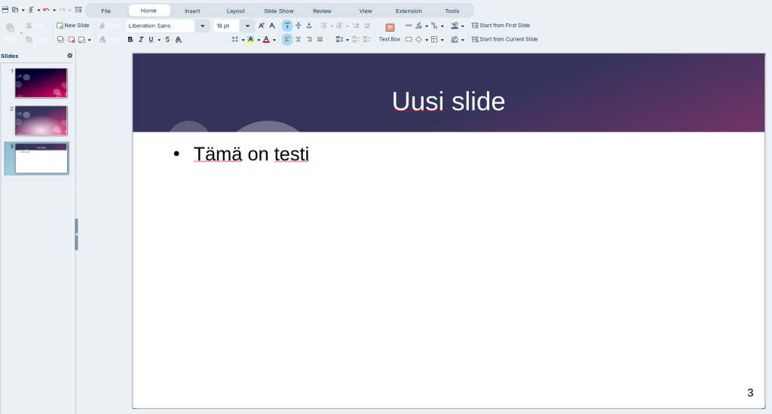Click the Line Spacing icon

click(339, 39)
